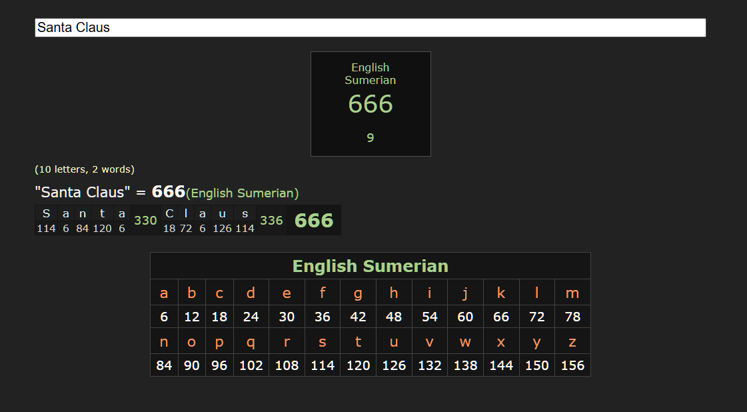The image size is (747, 412).
Task: Click value 42 in the cipher chart
Action: click(x=358, y=317)
